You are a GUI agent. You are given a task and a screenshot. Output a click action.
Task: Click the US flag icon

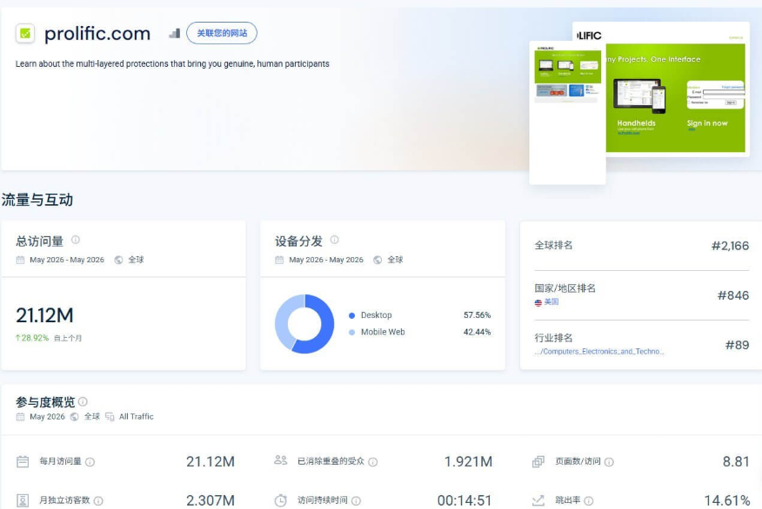pyautogui.click(x=538, y=302)
